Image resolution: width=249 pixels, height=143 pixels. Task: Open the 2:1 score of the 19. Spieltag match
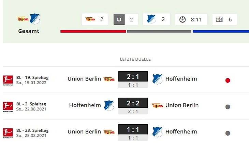[x=133, y=77]
